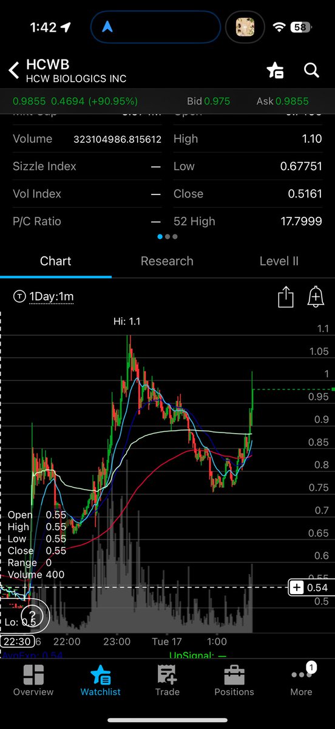
Task: Tap the battery indicator
Action: (x=301, y=27)
